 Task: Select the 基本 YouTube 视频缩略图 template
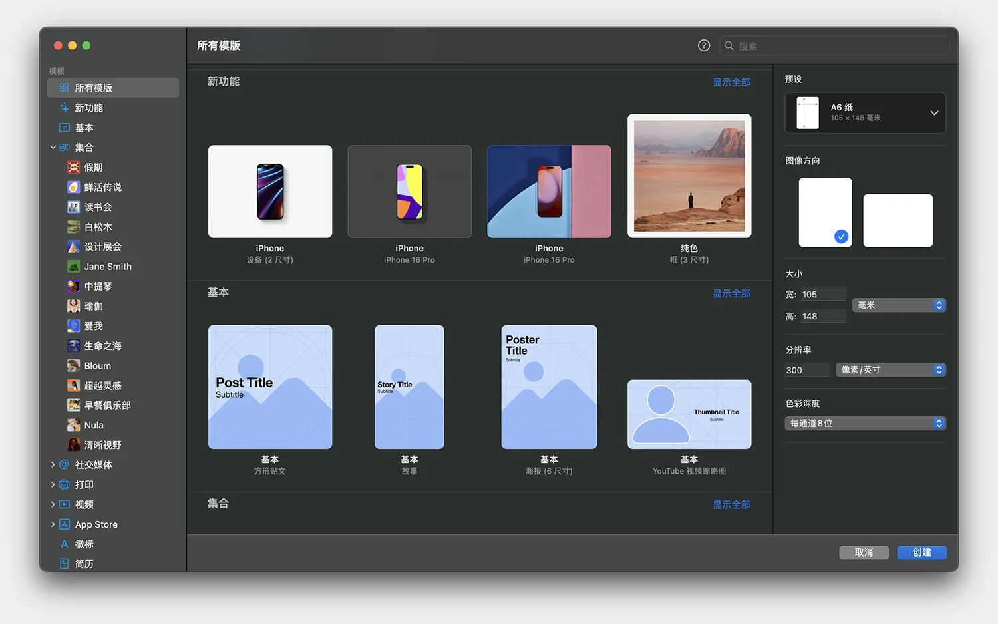pos(689,414)
